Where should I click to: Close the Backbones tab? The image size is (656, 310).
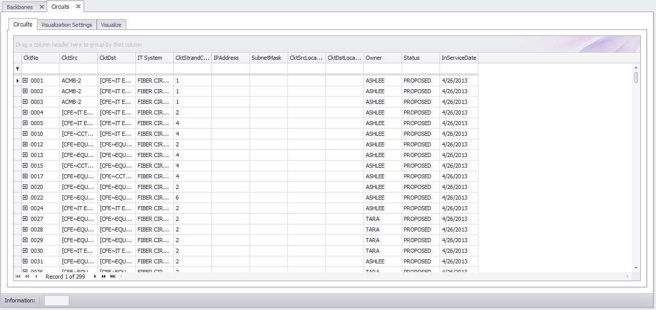pos(42,7)
